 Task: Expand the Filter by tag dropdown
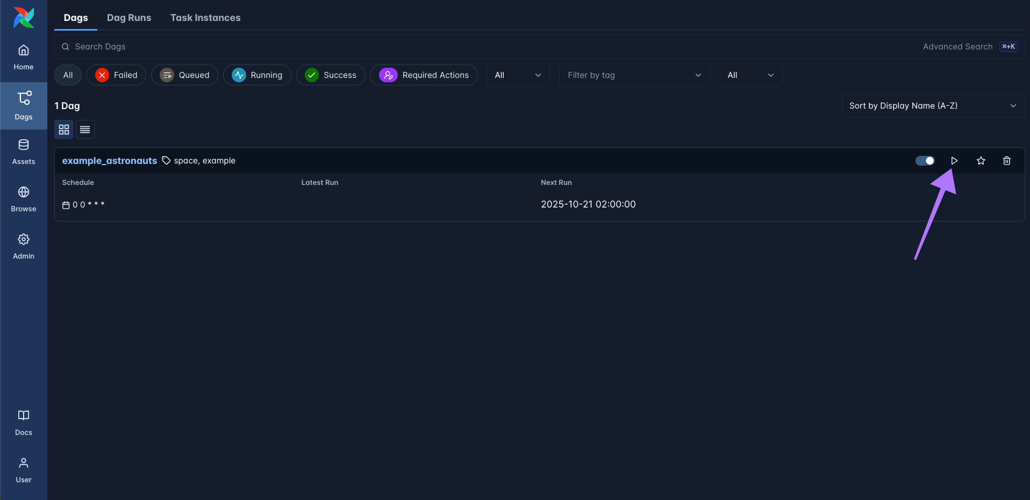click(634, 75)
